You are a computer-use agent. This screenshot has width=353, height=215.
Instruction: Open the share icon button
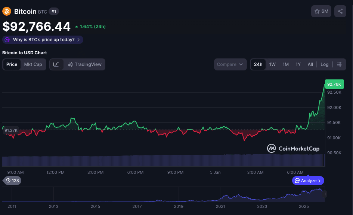[340, 11]
